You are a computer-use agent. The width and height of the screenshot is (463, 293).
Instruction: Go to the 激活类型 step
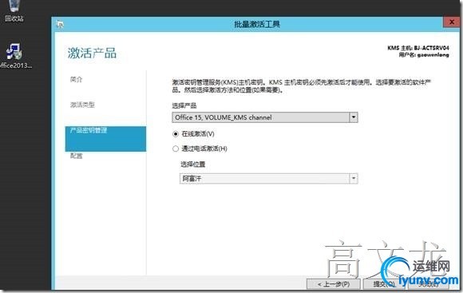click(82, 105)
